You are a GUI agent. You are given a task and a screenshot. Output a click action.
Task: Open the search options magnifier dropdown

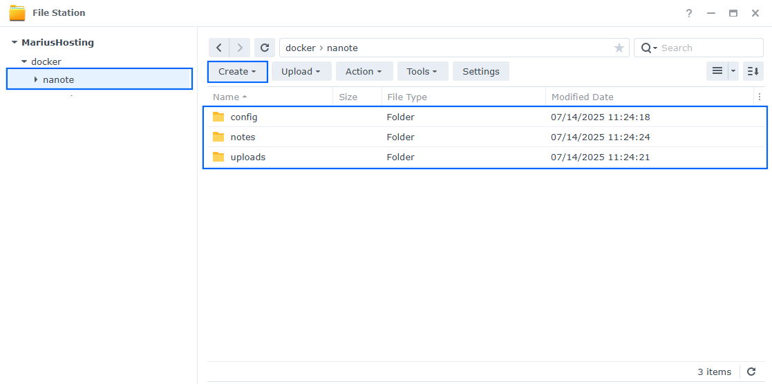649,48
